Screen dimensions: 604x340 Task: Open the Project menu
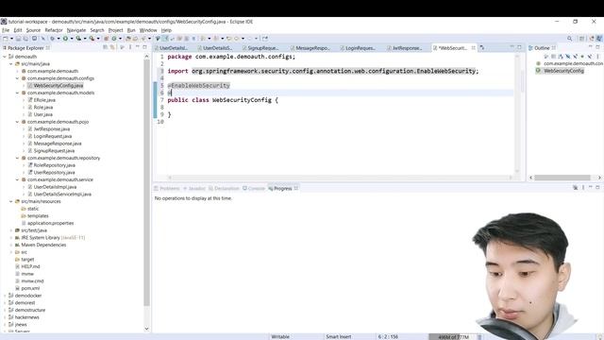coord(115,30)
